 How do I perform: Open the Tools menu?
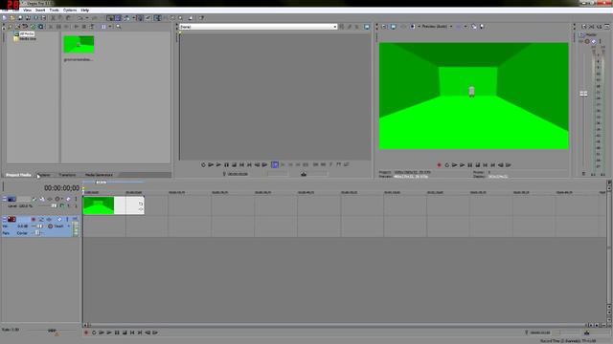[x=54, y=11]
